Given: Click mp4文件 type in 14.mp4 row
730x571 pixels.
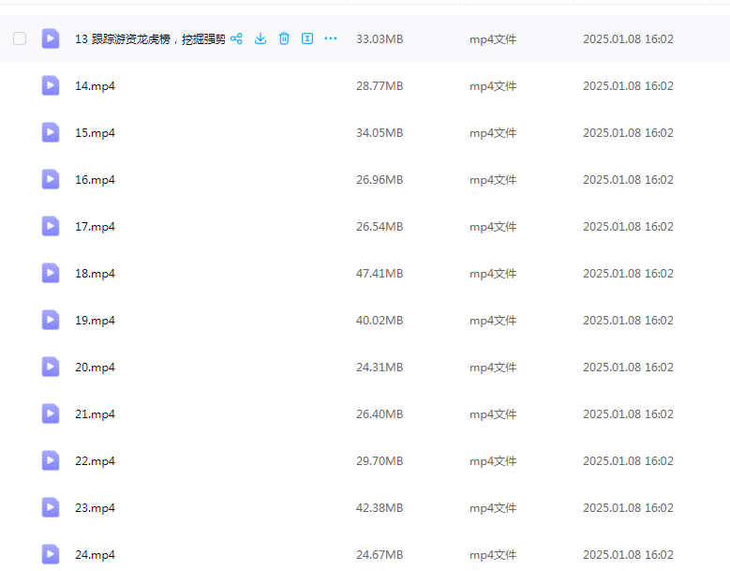Looking at the screenshot, I should pos(493,86).
